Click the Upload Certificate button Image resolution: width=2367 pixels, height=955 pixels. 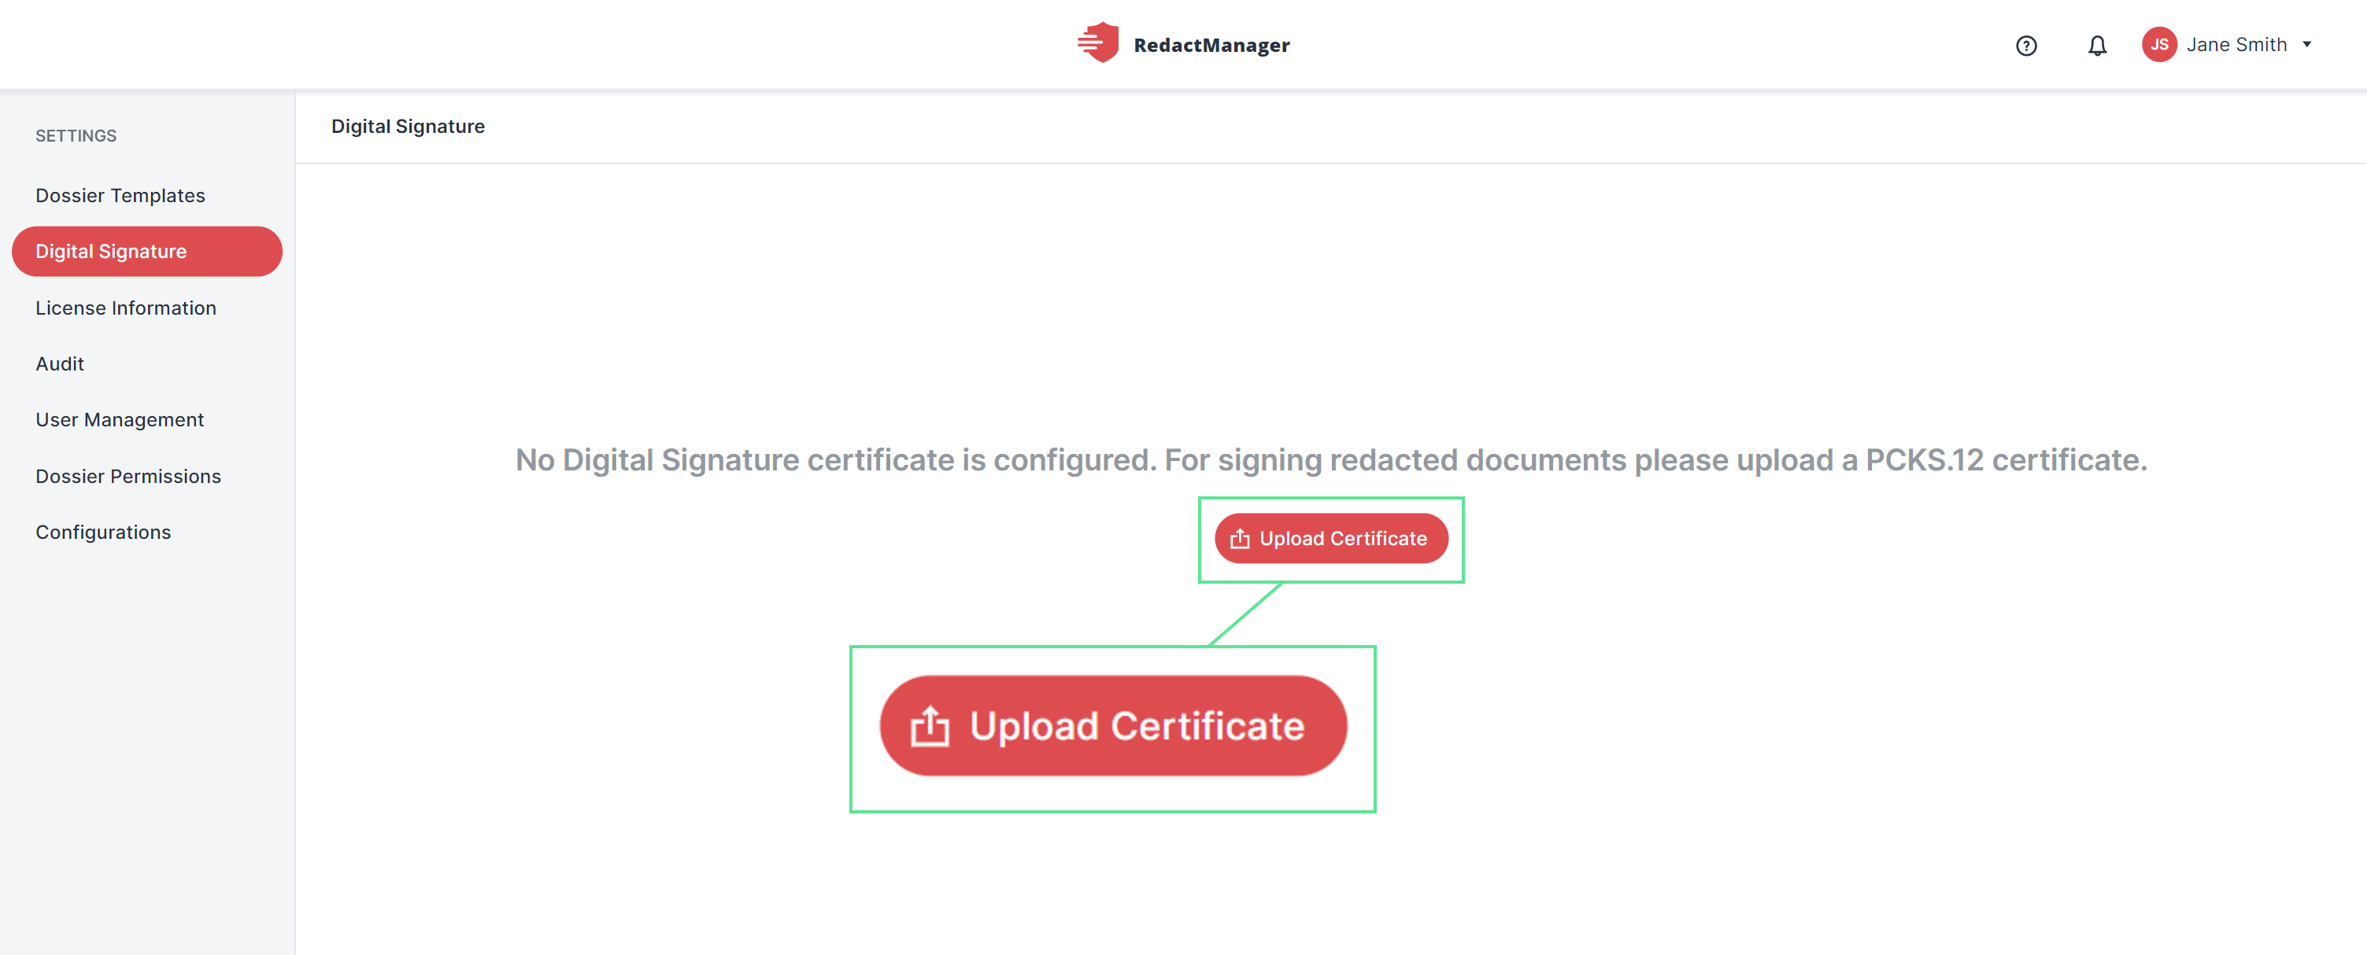pos(1330,538)
